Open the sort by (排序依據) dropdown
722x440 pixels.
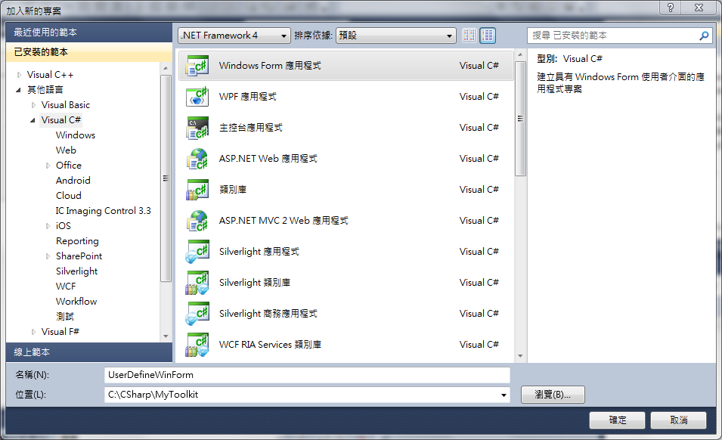pos(396,36)
